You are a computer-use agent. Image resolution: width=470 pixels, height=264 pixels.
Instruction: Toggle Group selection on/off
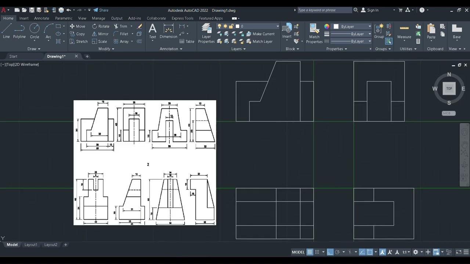(388, 41)
